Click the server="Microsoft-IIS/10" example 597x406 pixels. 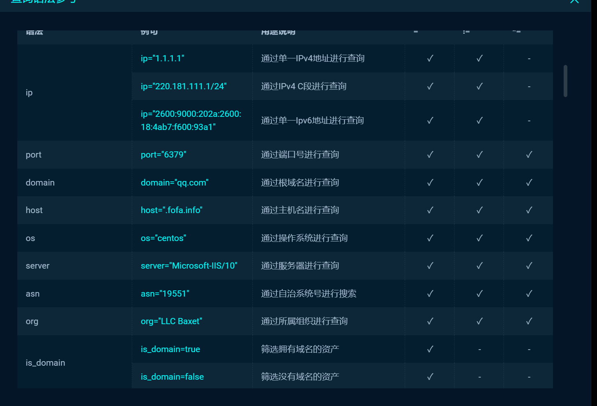tap(189, 266)
